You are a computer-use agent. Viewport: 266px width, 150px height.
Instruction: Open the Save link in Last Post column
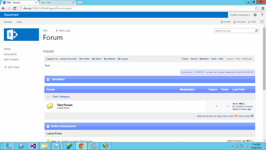tap(235, 104)
